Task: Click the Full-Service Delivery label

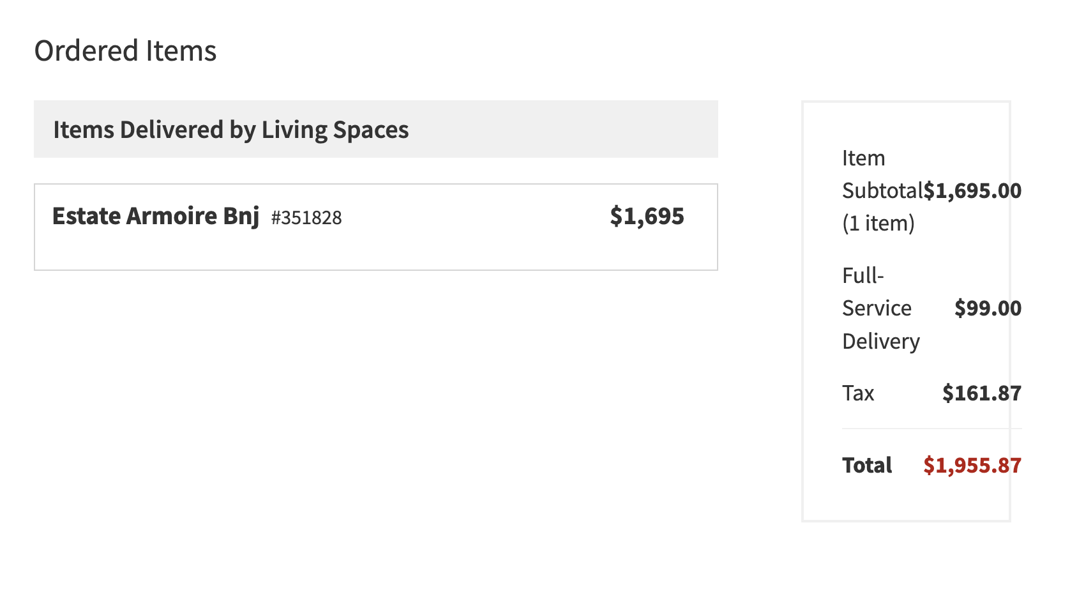Action: point(881,308)
